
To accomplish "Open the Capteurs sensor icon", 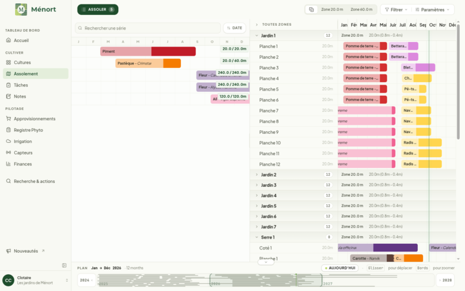I will pos(8,153).
